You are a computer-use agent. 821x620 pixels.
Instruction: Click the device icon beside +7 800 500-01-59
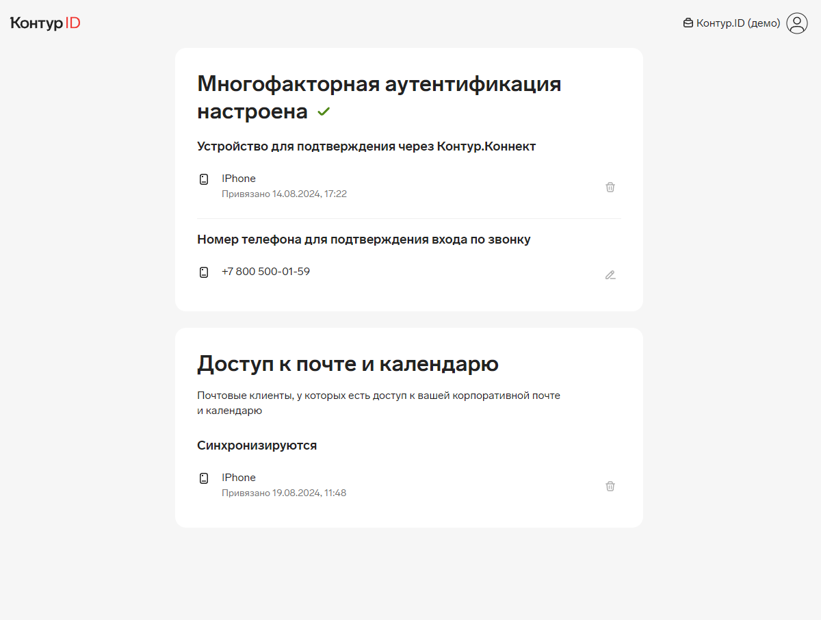204,272
